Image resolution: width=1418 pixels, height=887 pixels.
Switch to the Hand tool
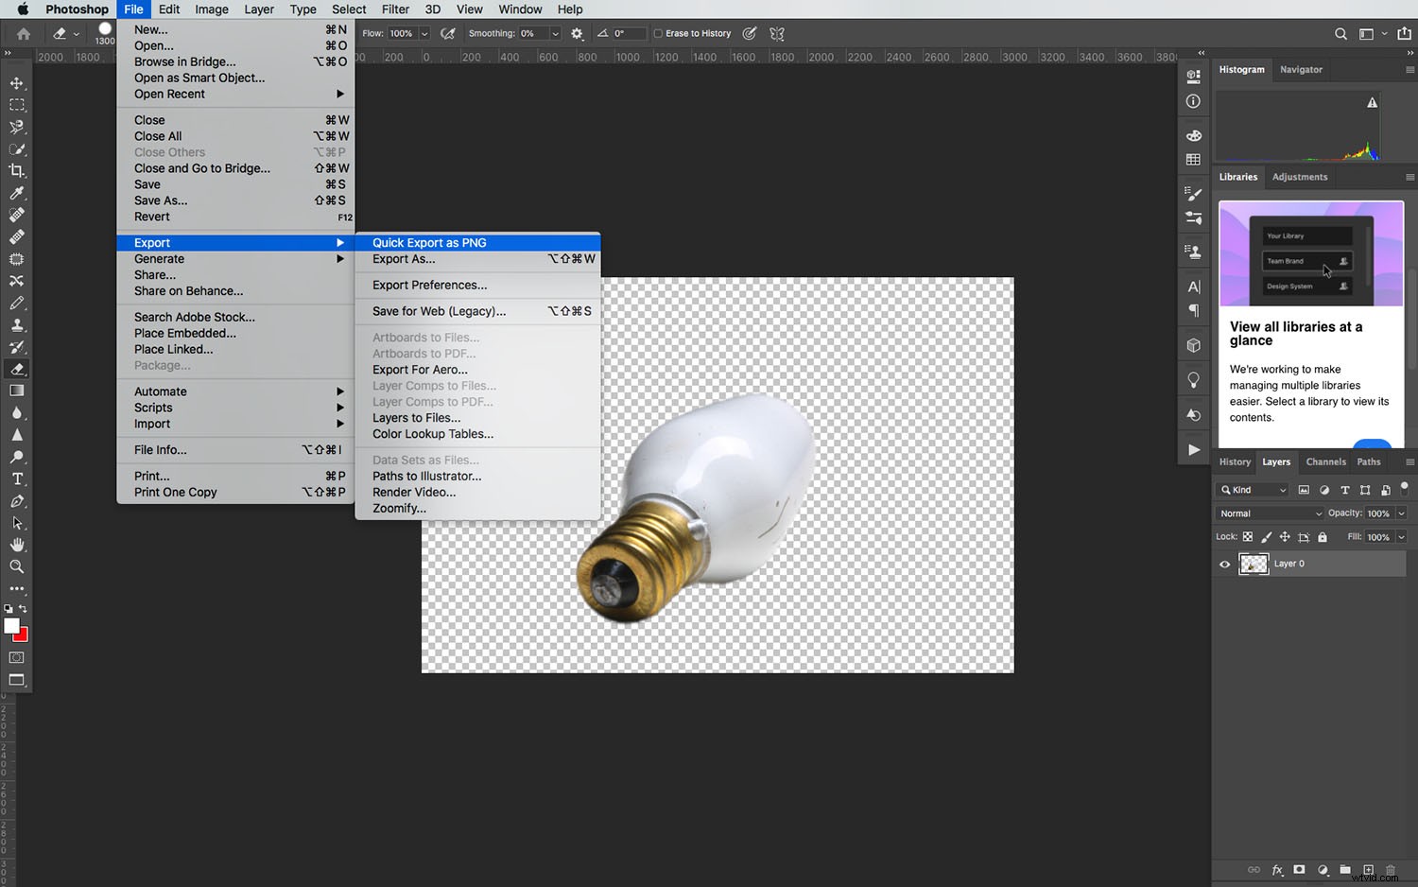17,545
